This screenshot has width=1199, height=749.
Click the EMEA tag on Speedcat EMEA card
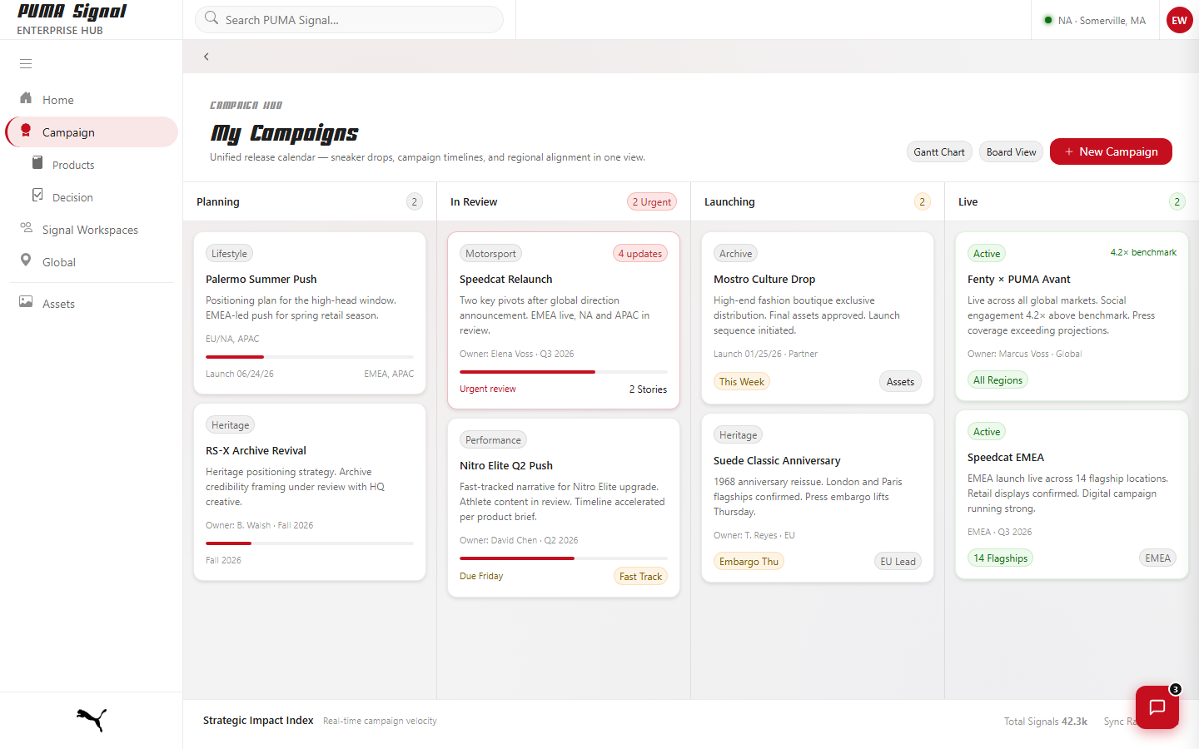click(1157, 558)
